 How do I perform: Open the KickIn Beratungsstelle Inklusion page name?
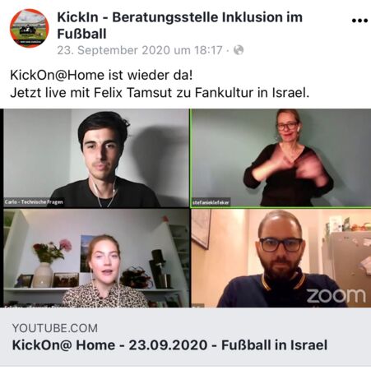[x=179, y=25]
